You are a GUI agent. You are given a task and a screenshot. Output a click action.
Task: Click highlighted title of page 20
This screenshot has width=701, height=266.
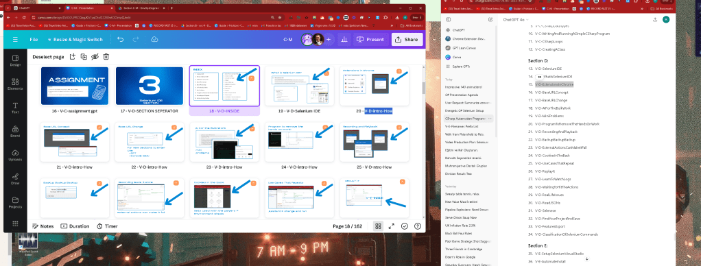[378, 111]
